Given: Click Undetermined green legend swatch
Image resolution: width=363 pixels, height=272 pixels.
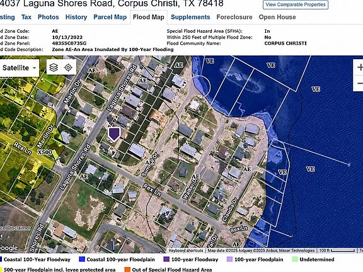Looking at the screenshot, I should coord(294,259).
